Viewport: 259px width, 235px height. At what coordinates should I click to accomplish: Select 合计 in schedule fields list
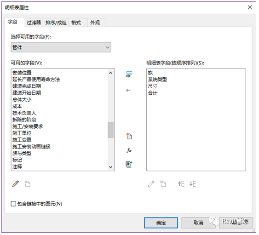click(x=152, y=93)
